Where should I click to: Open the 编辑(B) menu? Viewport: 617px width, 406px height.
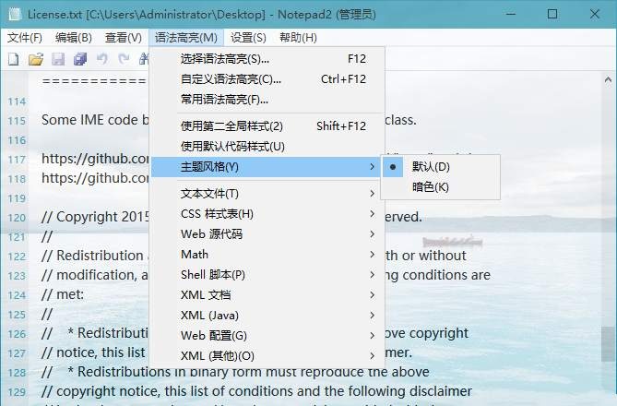click(x=74, y=38)
